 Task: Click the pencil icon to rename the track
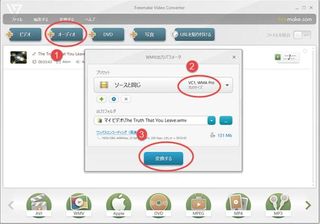[x=34, y=54]
